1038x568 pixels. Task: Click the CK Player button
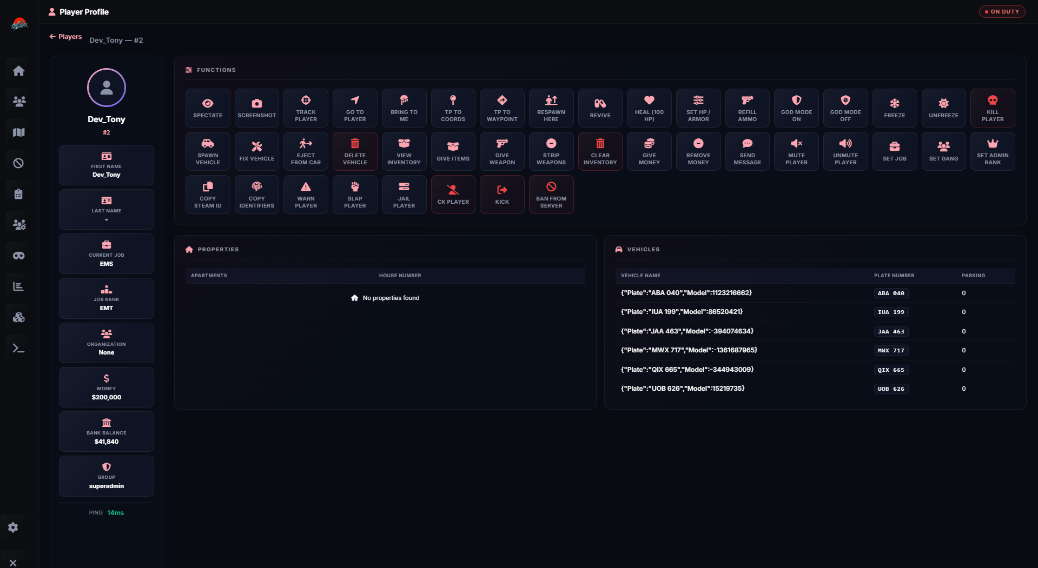pos(453,195)
